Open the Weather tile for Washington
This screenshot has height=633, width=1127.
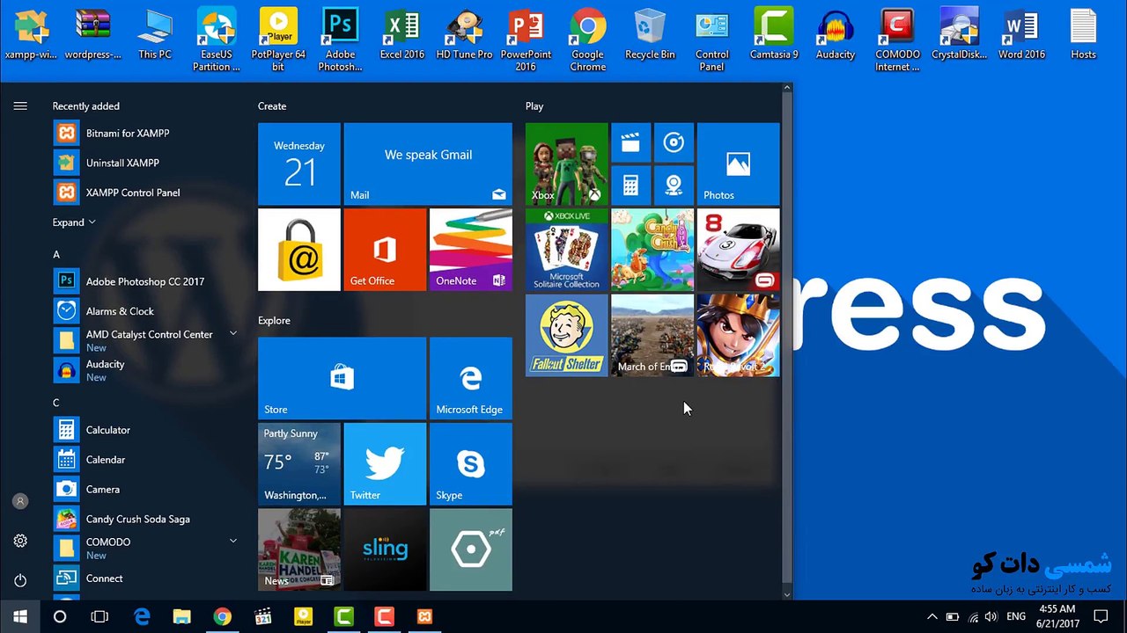(299, 464)
